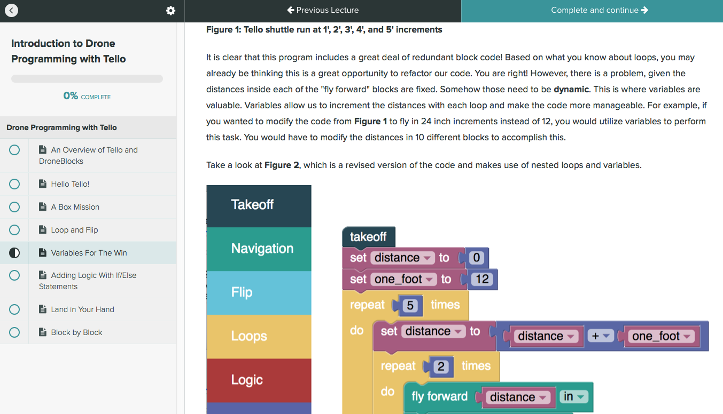
Task: Select the Loops block category
Action: (x=259, y=337)
